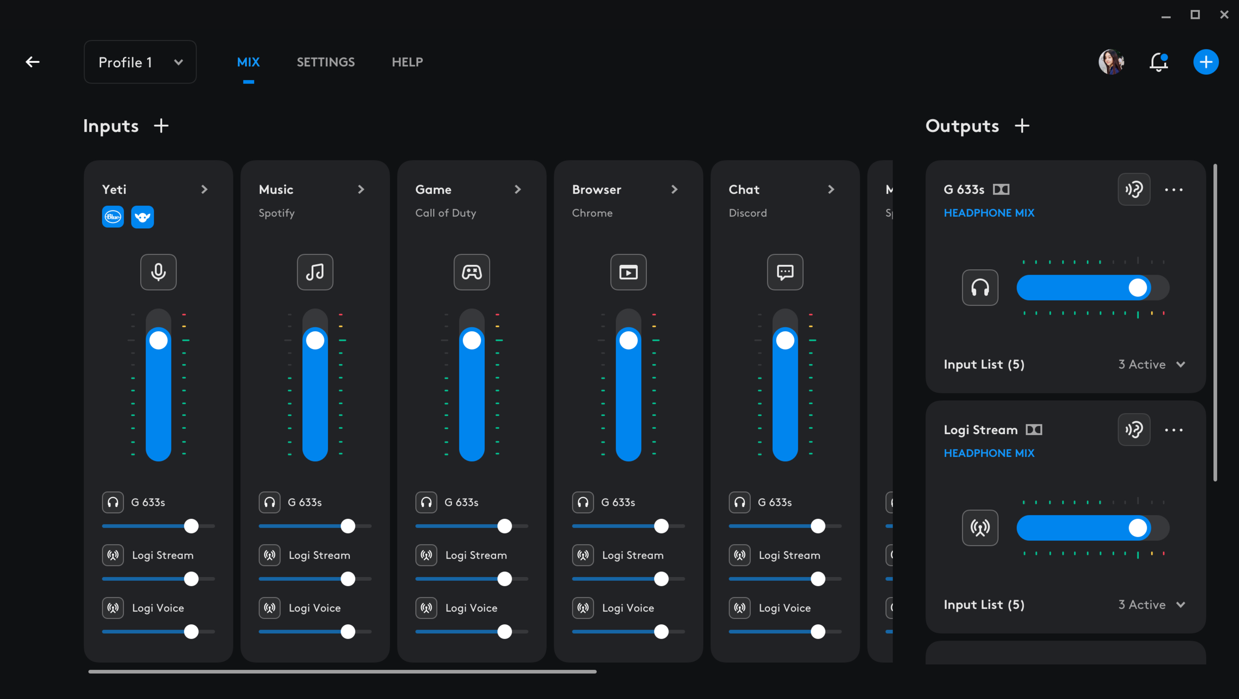This screenshot has width=1239, height=699.
Task: Toggle Logi Voice routing in Chat channel
Action: pyautogui.click(x=739, y=607)
